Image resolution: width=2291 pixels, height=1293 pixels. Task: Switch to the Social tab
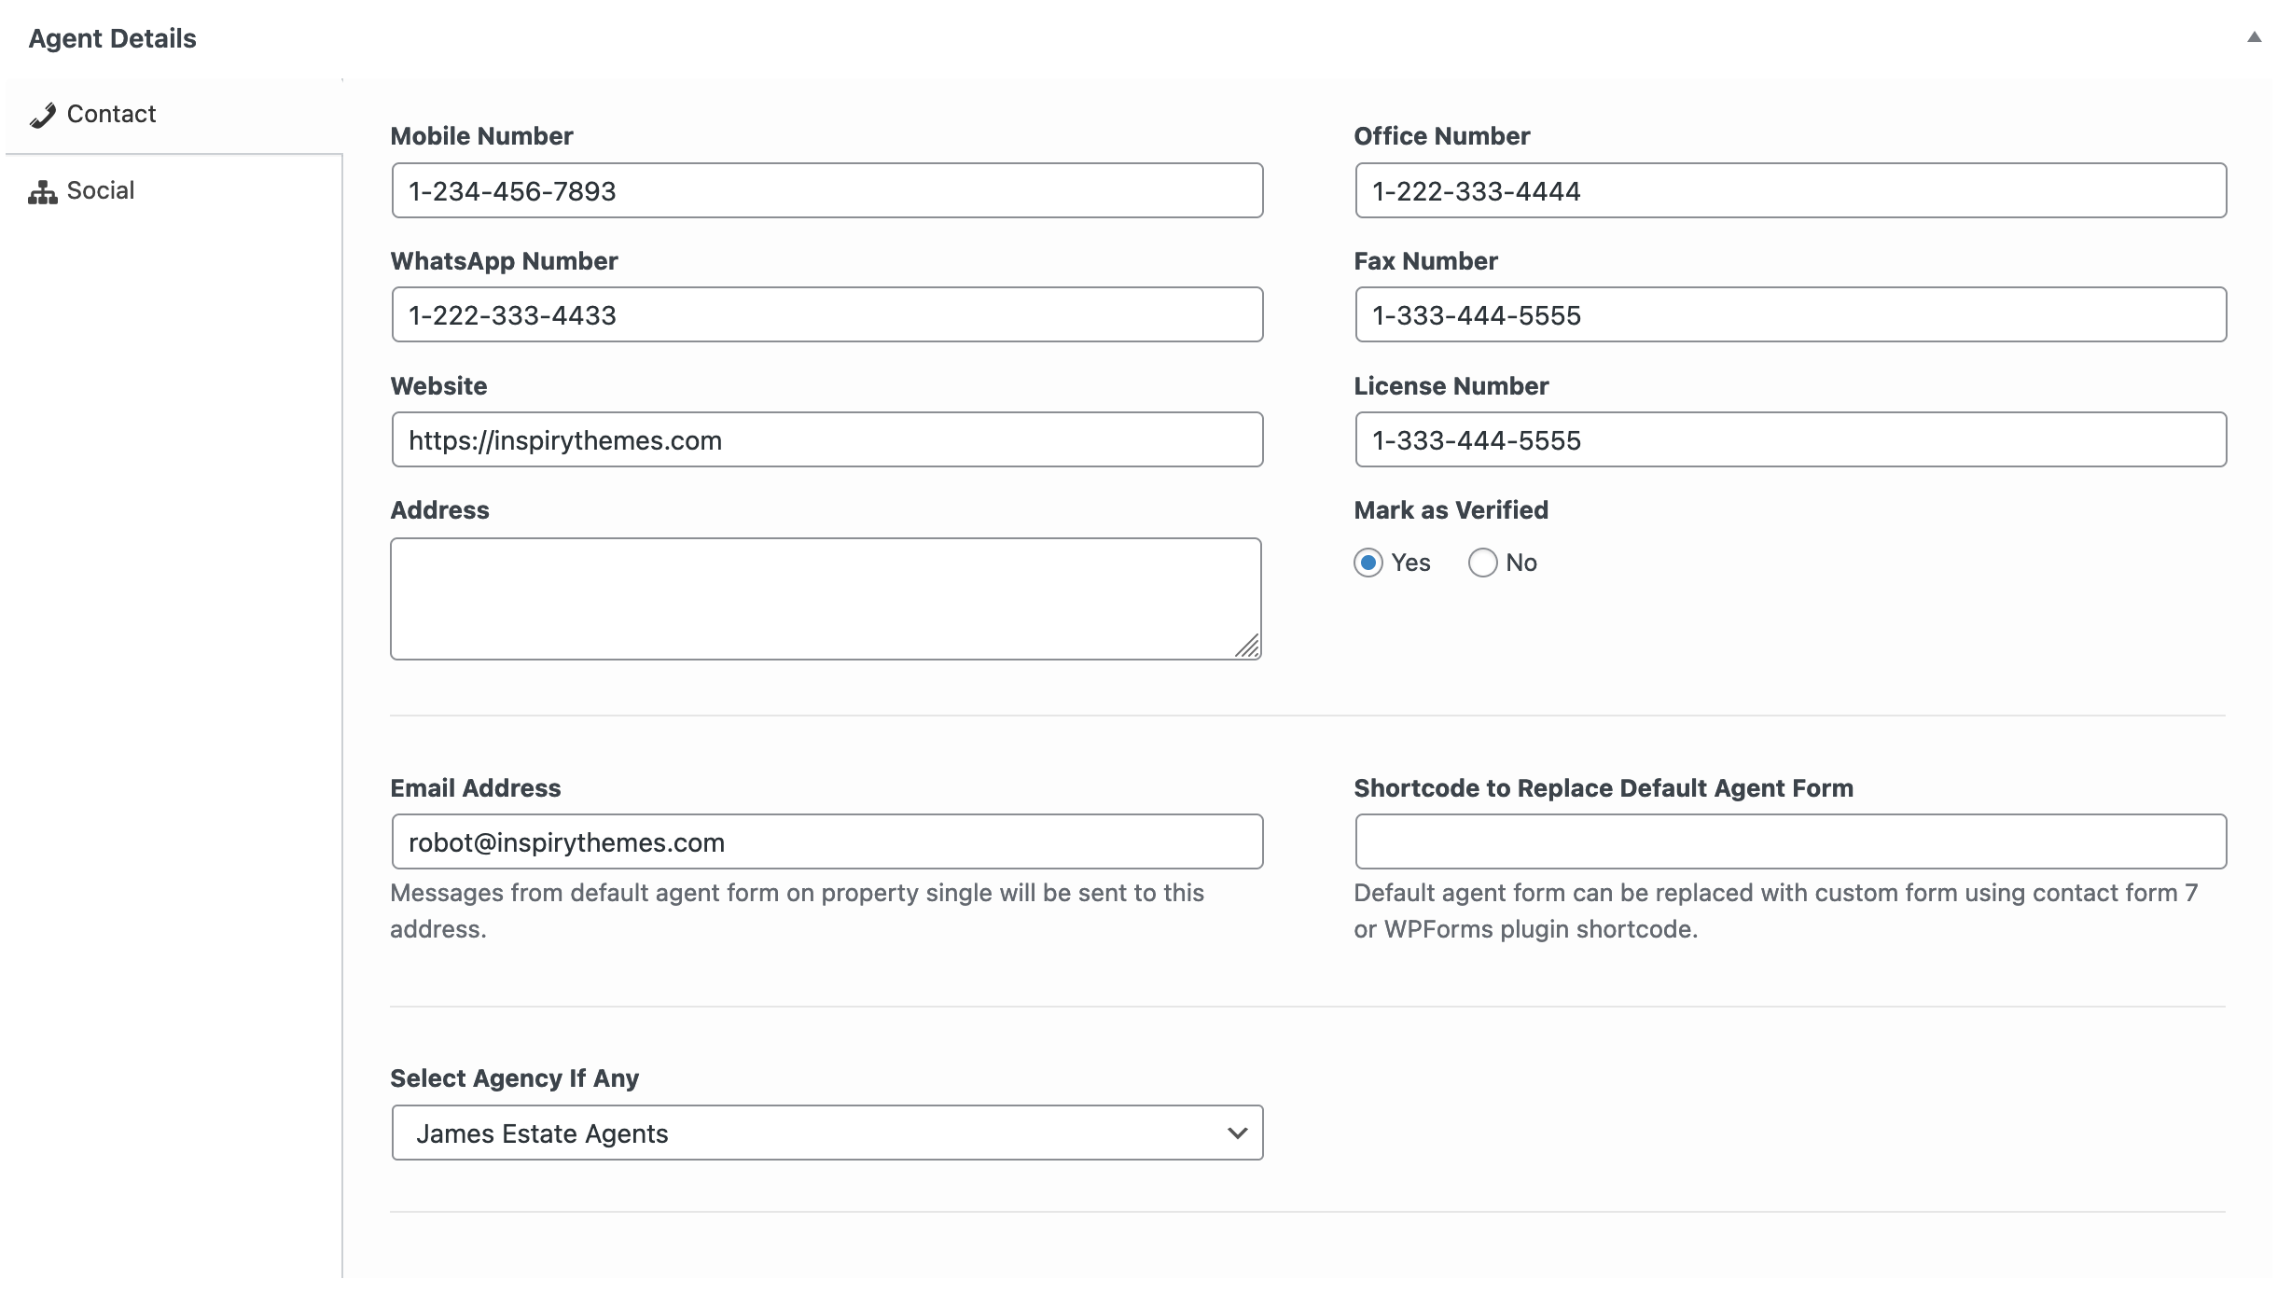click(174, 191)
